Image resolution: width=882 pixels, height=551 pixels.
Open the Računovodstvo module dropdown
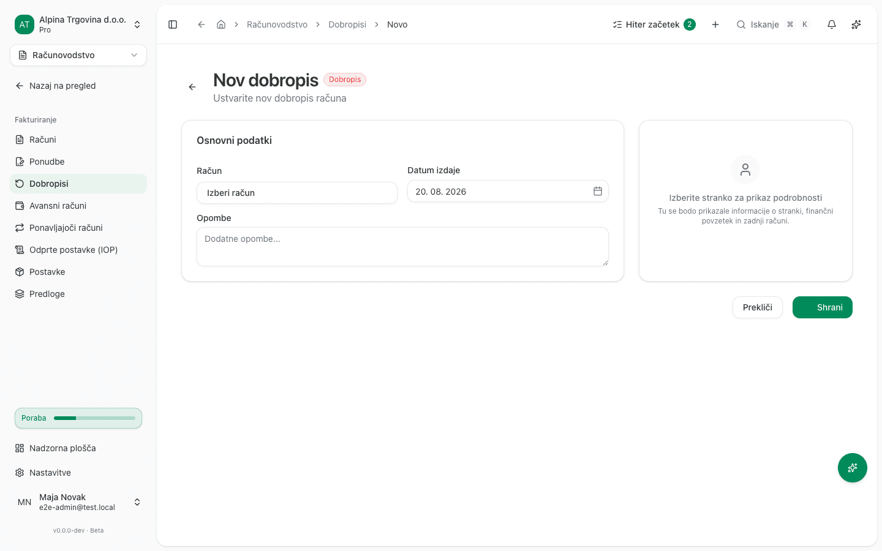pos(78,55)
